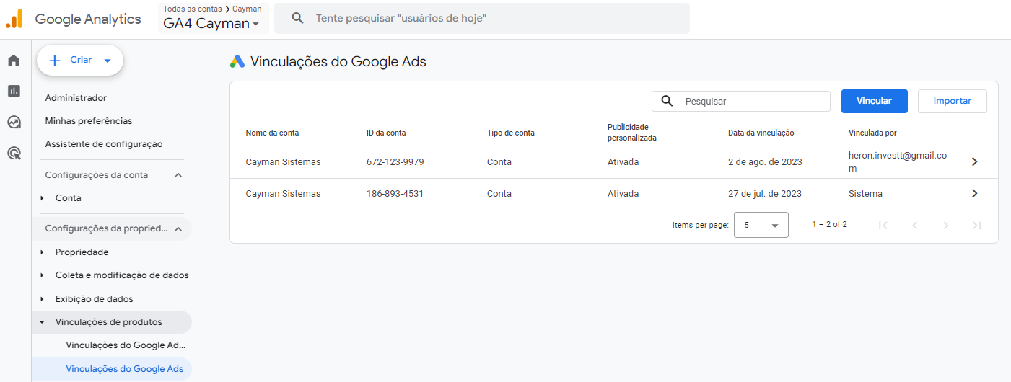Screen dimensions: 1011x382
Task: Click Todas as contas breadcrumb
Action: tap(193, 9)
